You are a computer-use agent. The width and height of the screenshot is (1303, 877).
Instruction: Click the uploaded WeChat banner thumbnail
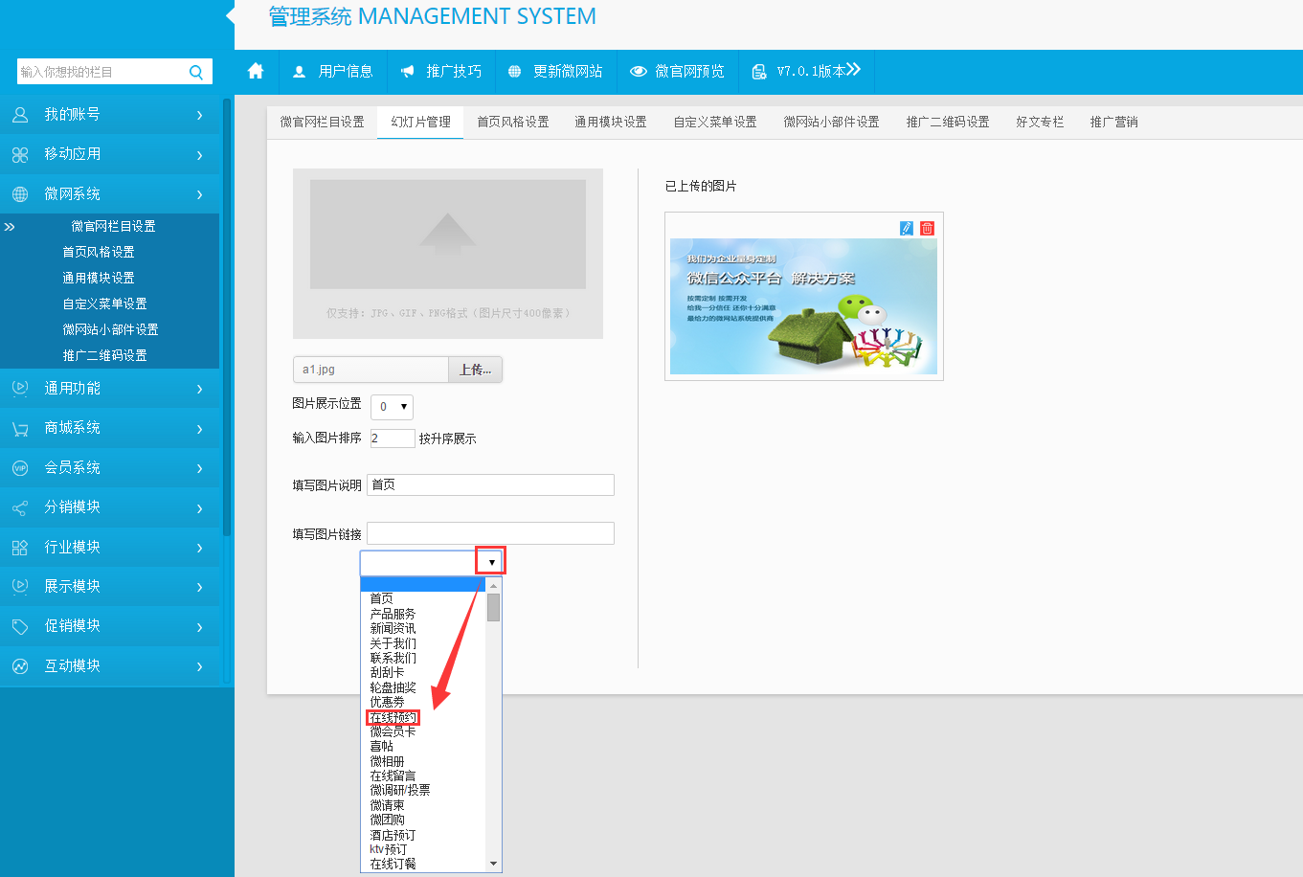tap(803, 306)
